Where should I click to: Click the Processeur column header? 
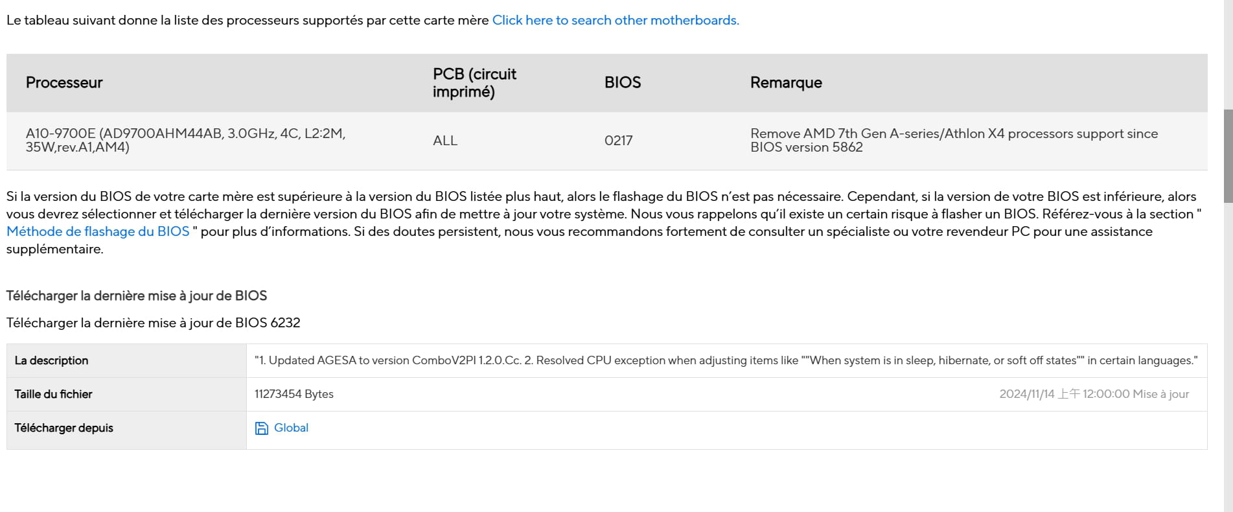point(64,83)
